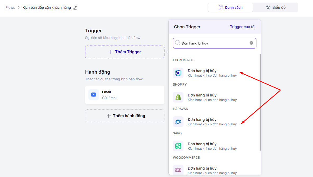The height and width of the screenshot is (177, 313).
Task: Select Shopify Đơn hàng bị hủy trigger
Action: (212, 97)
